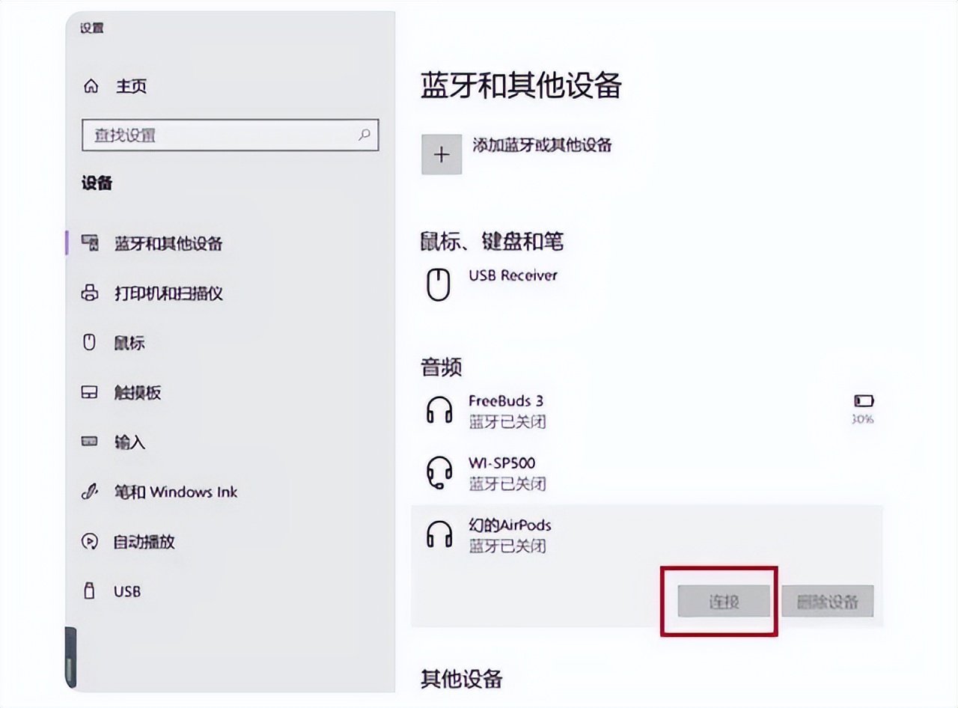Click the Home icon in sidebar
958x708 pixels.
[91, 87]
